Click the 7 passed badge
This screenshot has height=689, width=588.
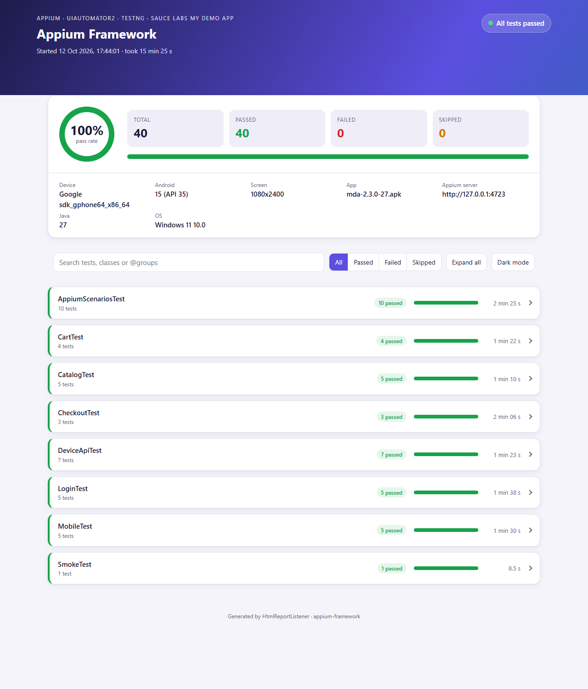(391, 455)
